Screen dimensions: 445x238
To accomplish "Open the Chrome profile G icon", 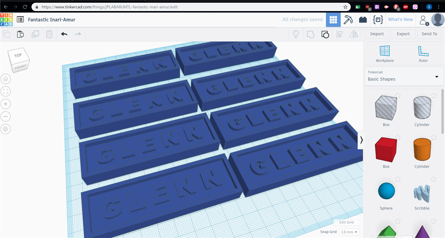I will pyautogui.click(x=429, y=7).
